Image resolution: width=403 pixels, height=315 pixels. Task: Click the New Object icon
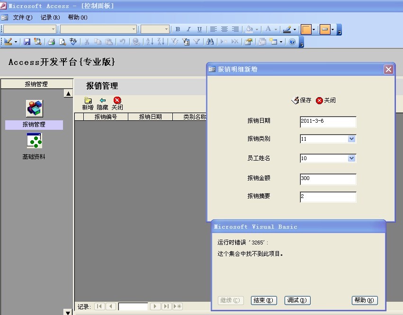pyautogui.click(x=273, y=42)
